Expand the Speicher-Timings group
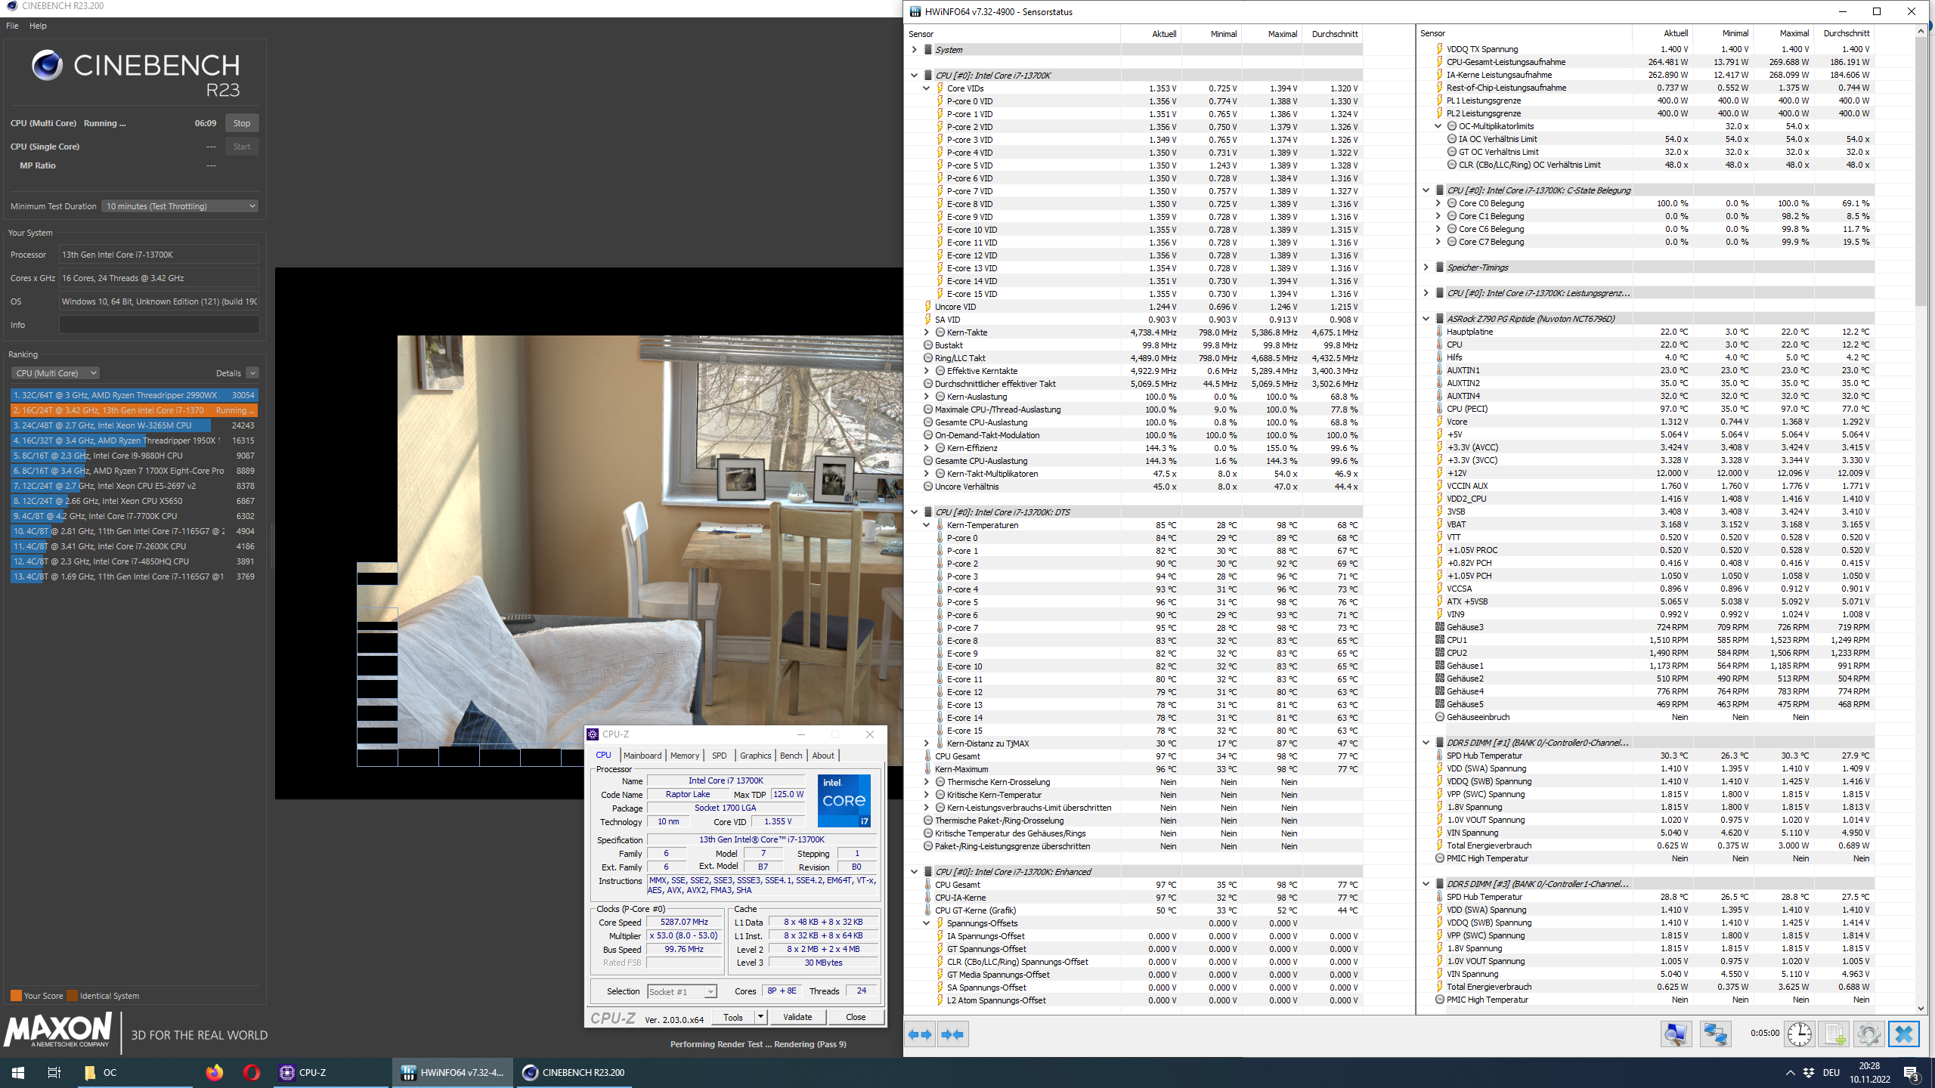 click(x=1426, y=267)
